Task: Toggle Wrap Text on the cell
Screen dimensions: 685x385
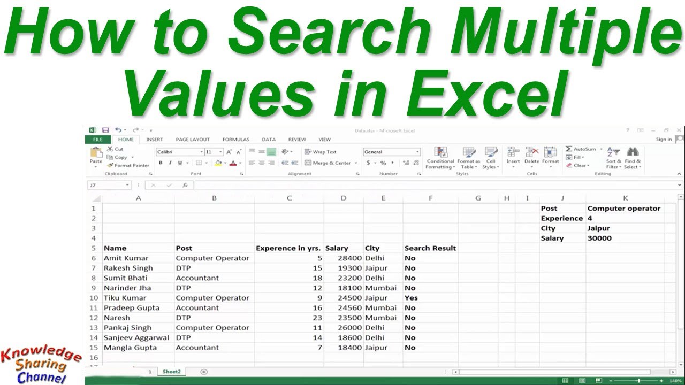Action: coord(320,152)
